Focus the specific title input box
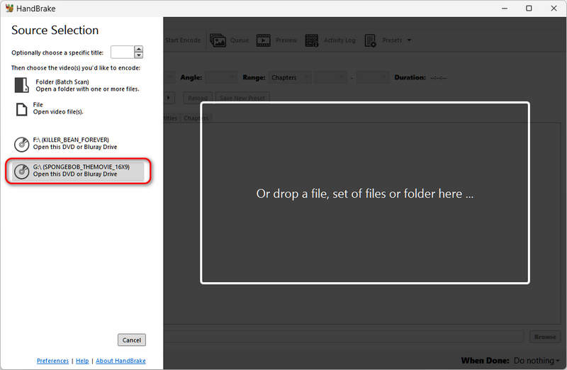 (122, 52)
